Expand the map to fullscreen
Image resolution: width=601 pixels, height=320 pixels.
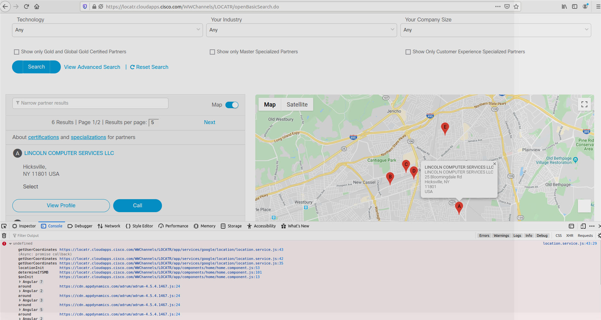(x=584, y=104)
